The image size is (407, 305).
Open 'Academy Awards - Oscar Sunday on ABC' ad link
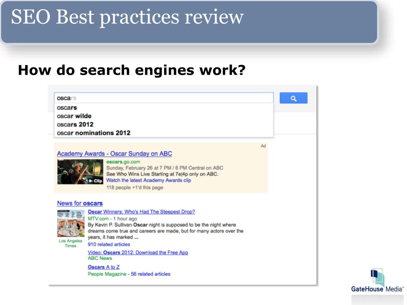(114, 154)
